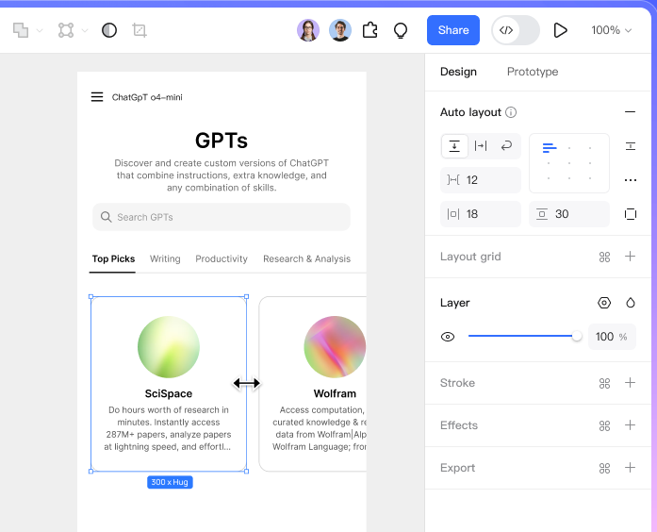657x532 pixels.
Task: Click the Stroke section label
Action: (x=457, y=383)
